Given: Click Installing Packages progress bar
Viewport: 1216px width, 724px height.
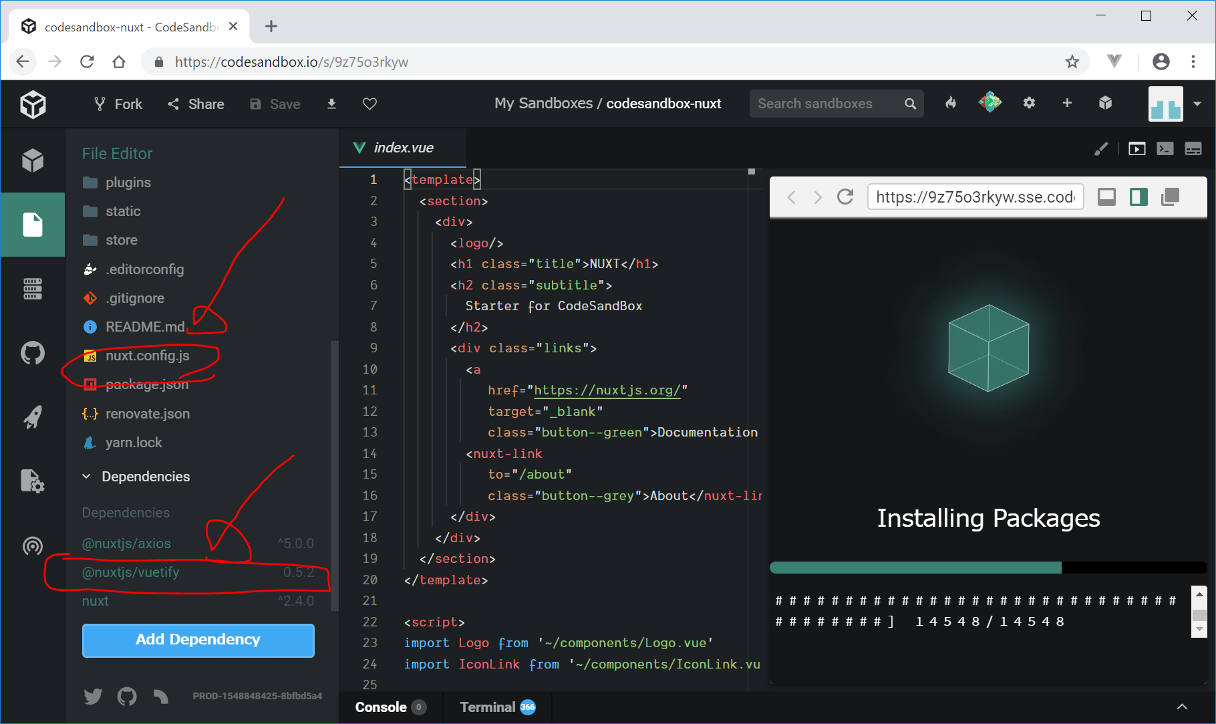Looking at the screenshot, I should pyautogui.click(x=988, y=568).
